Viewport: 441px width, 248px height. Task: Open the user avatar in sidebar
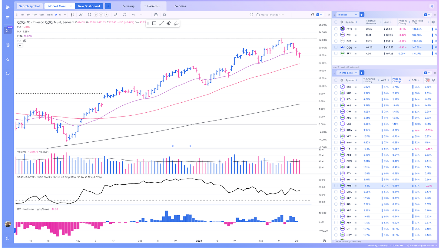point(8,224)
